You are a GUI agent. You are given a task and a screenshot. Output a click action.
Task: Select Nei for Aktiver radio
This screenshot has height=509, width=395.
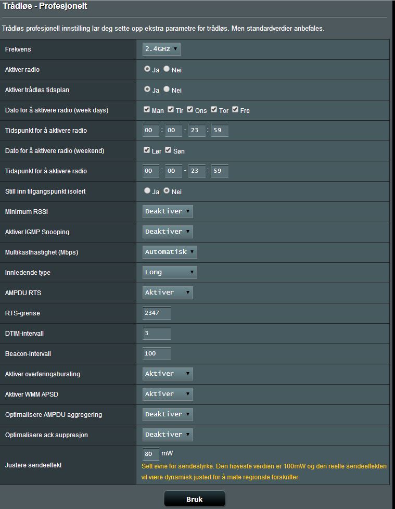(x=167, y=69)
